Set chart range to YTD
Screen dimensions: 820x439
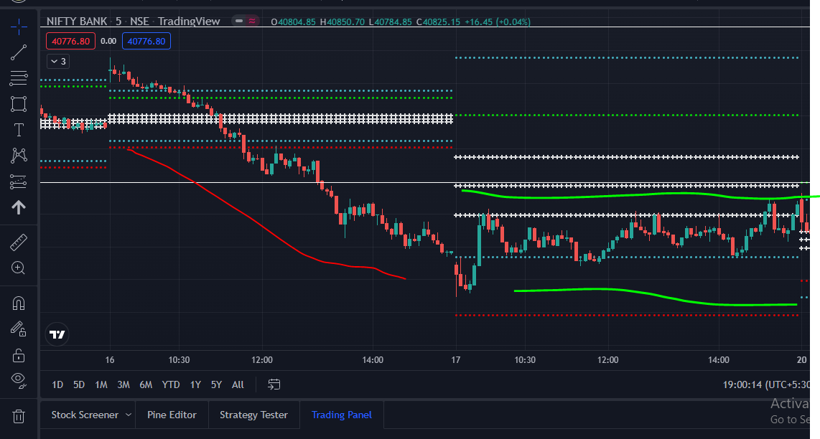[x=171, y=384]
